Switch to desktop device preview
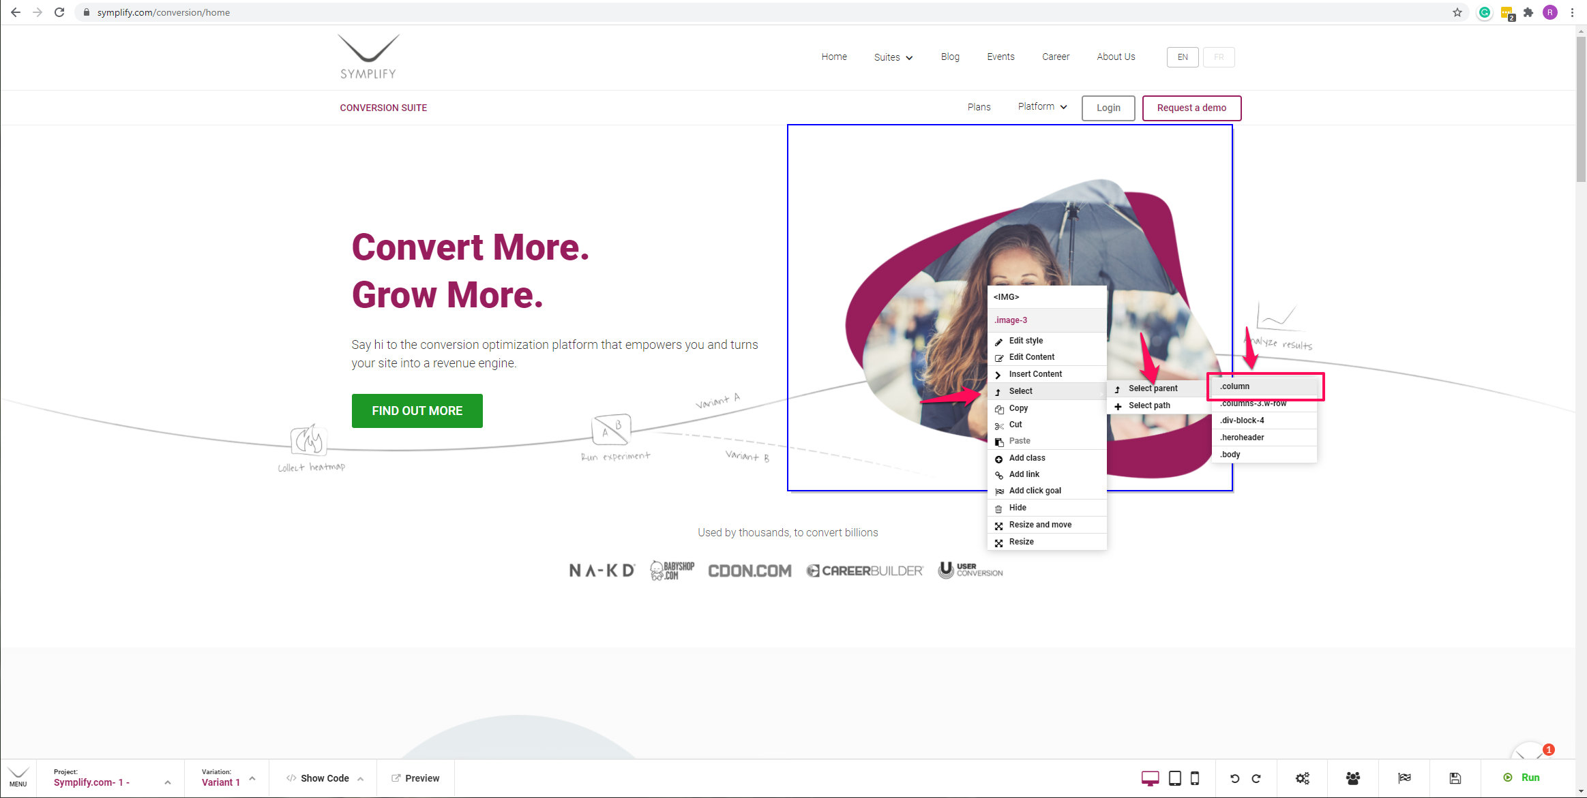 tap(1150, 778)
